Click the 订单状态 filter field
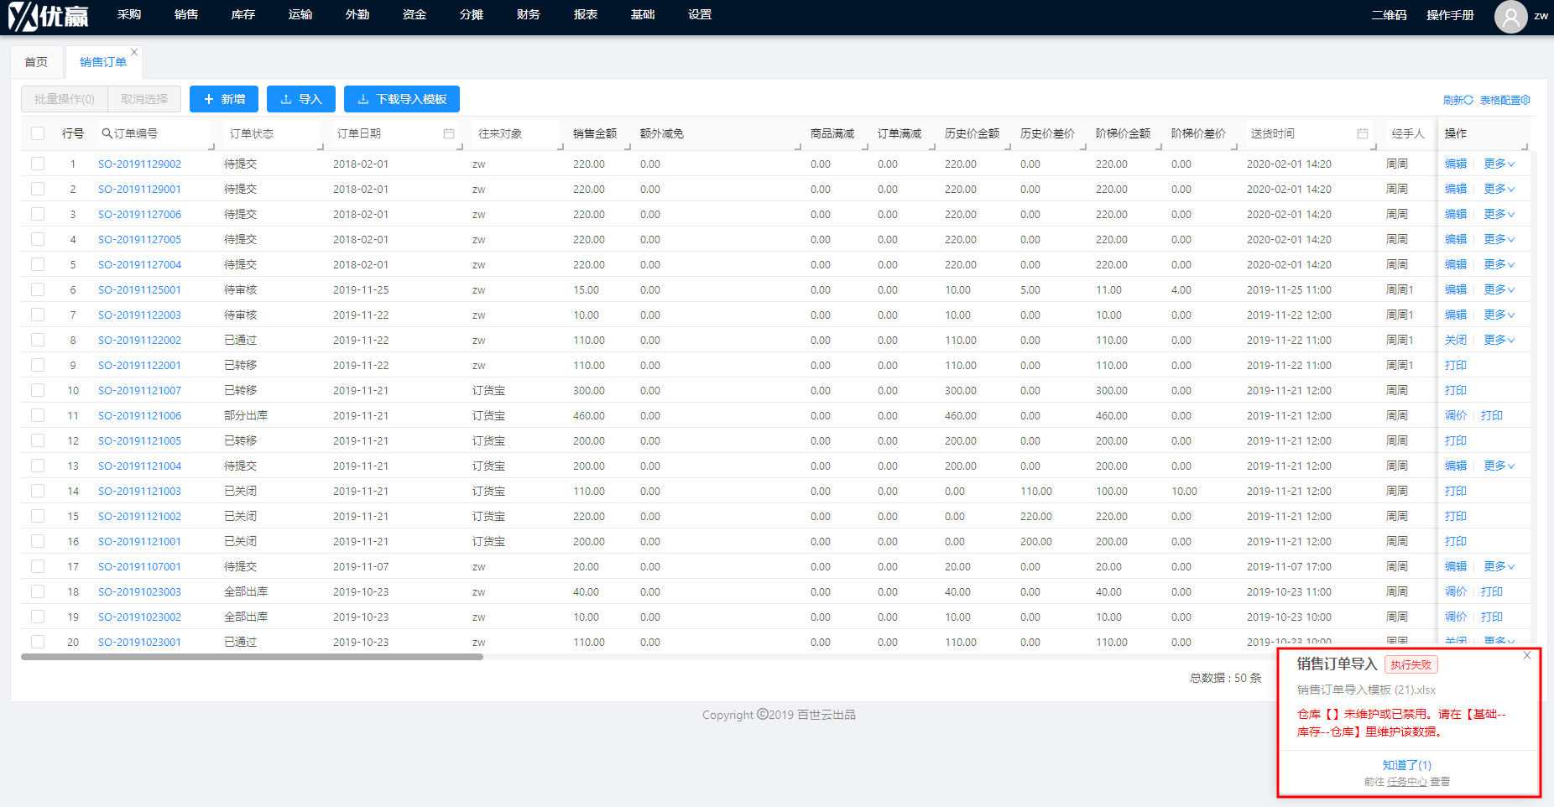This screenshot has height=807, width=1554. pyautogui.click(x=272, y=133)
